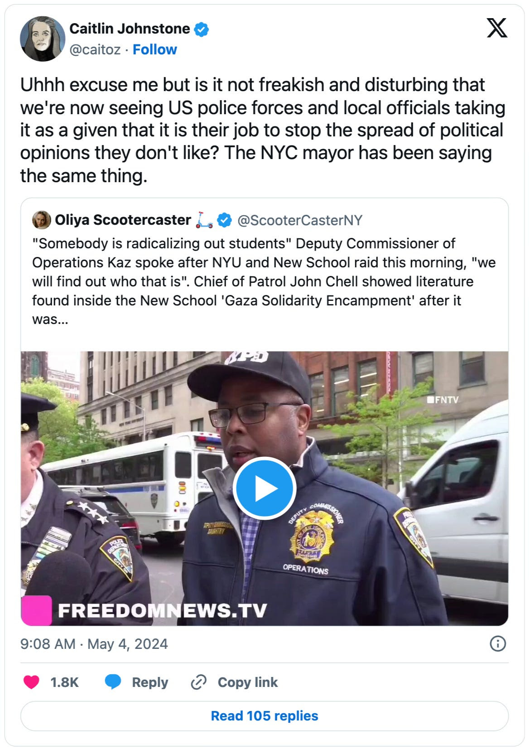Open the X logo link
The image size is (530, 754).
pos(497,28)
